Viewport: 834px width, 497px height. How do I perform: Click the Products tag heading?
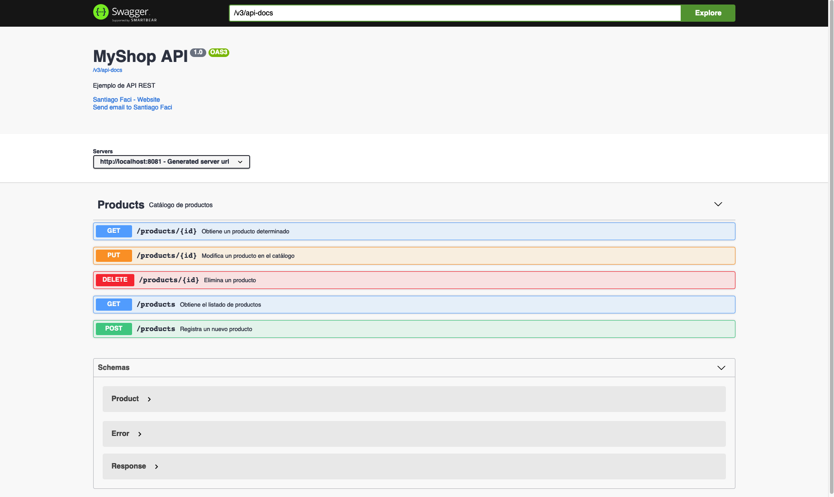tap(121, 205)
